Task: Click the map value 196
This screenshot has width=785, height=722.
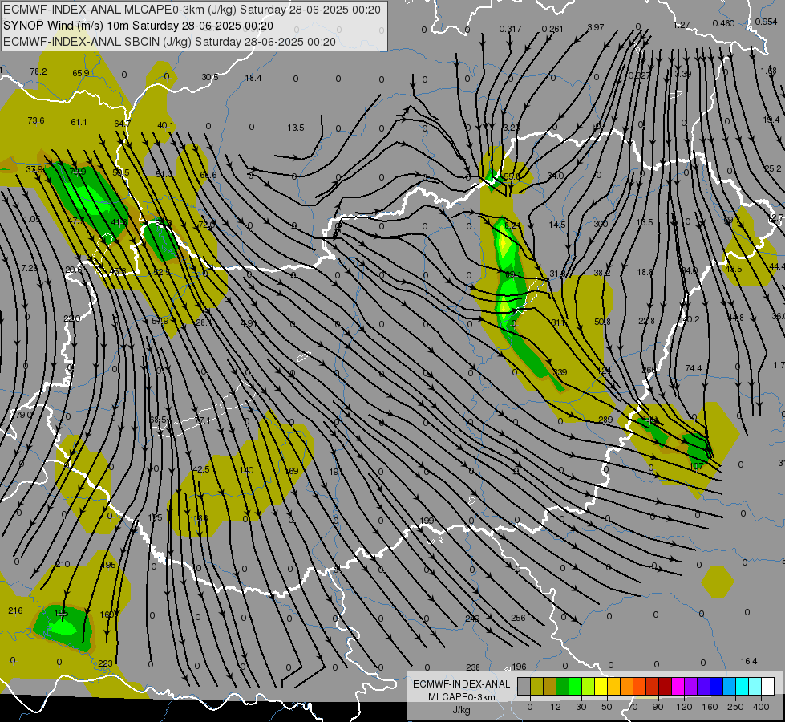Action: tap(519, 667)
